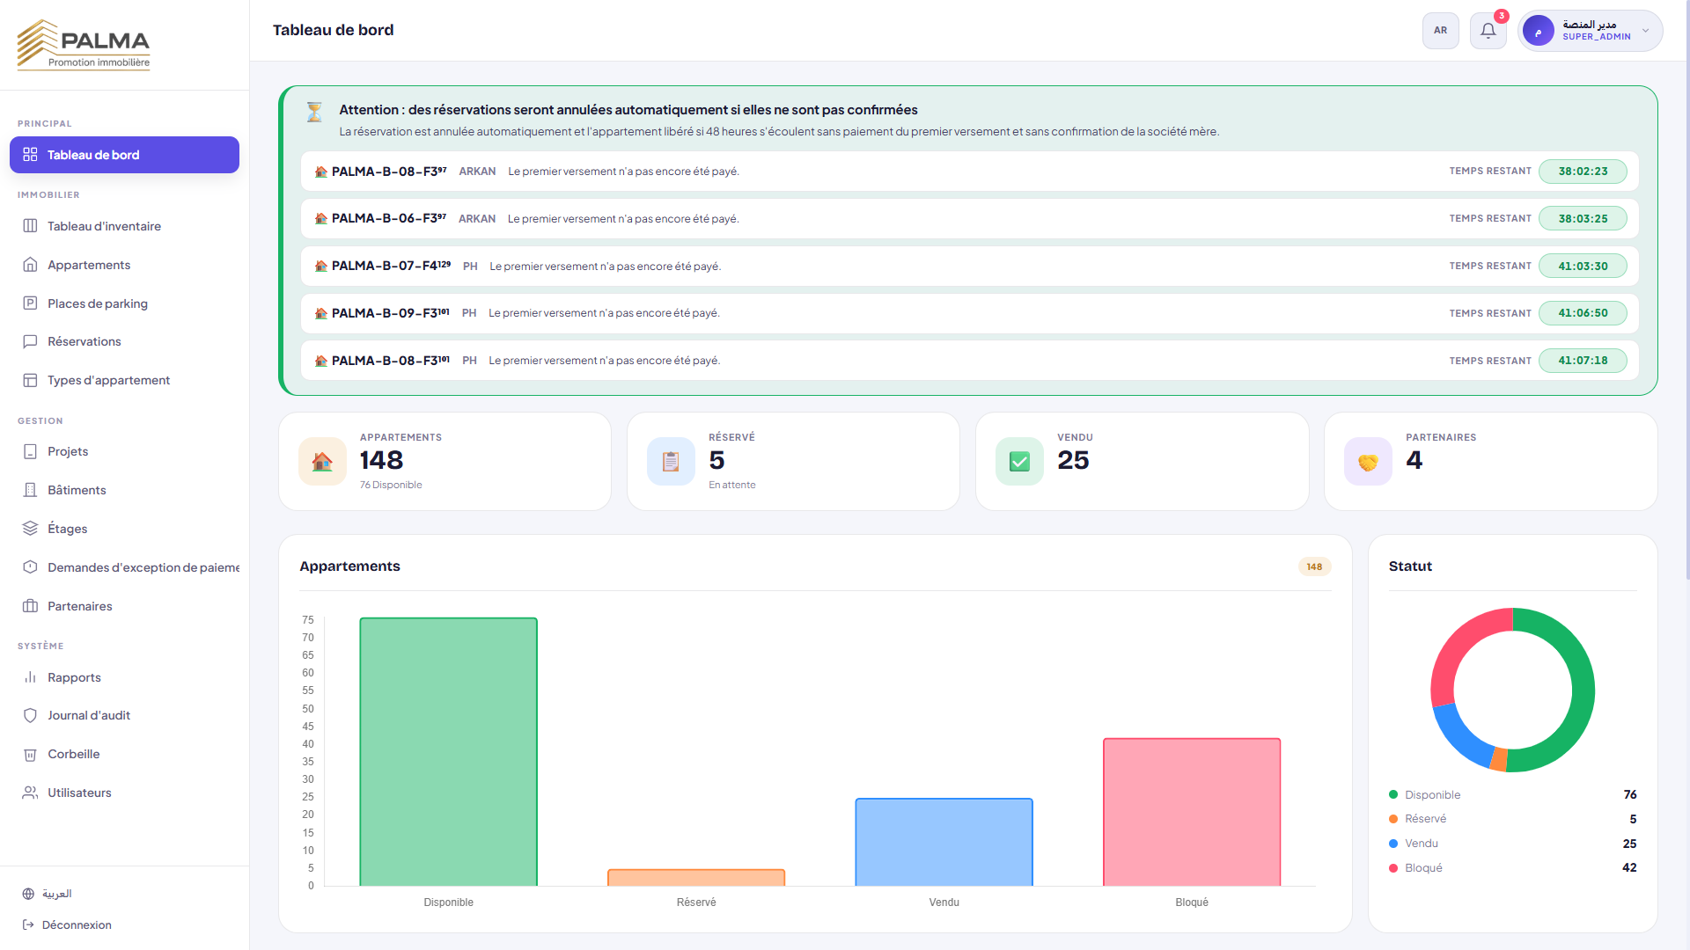Click the 41:07:18 timer badge
This screenshot has width=1690, height=950.
[1583, 361]
